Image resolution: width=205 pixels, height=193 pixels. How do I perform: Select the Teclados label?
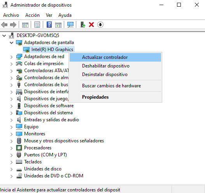tap(33, 162)
